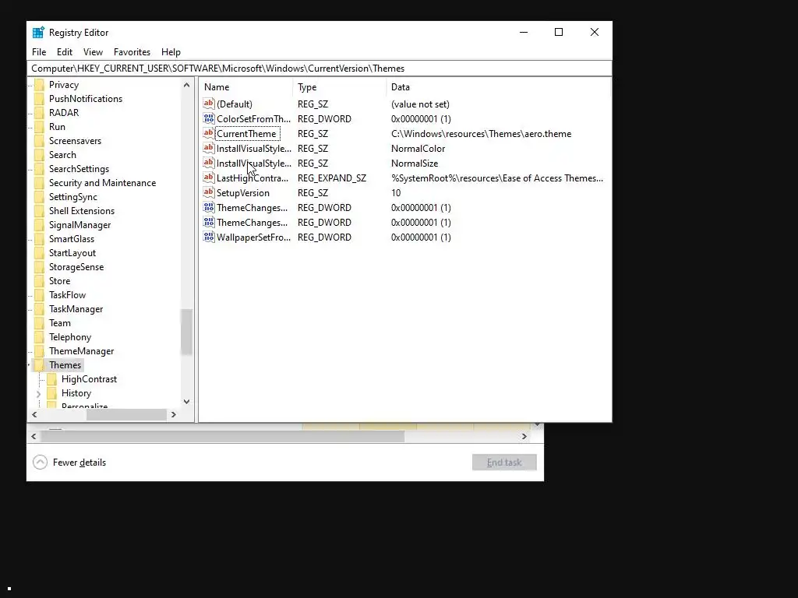Click the registry path address bar
The width and height of the screenshot is (798, 598).
tap(319, 69)
